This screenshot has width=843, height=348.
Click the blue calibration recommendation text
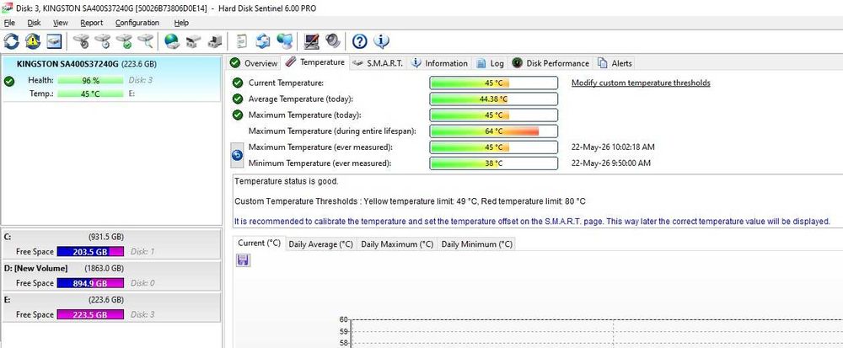pos(532,221)
